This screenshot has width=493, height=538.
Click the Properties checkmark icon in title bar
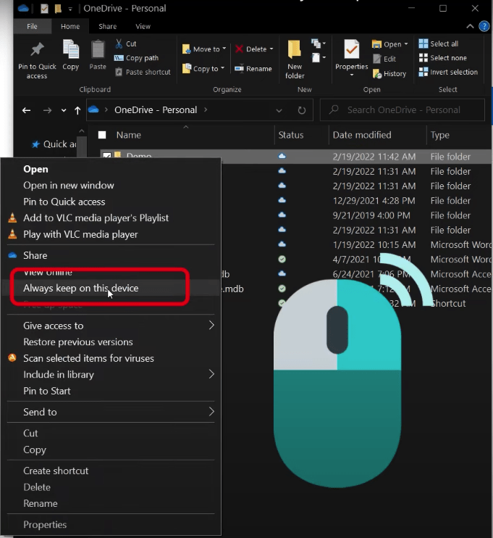(x=45, y=9)
